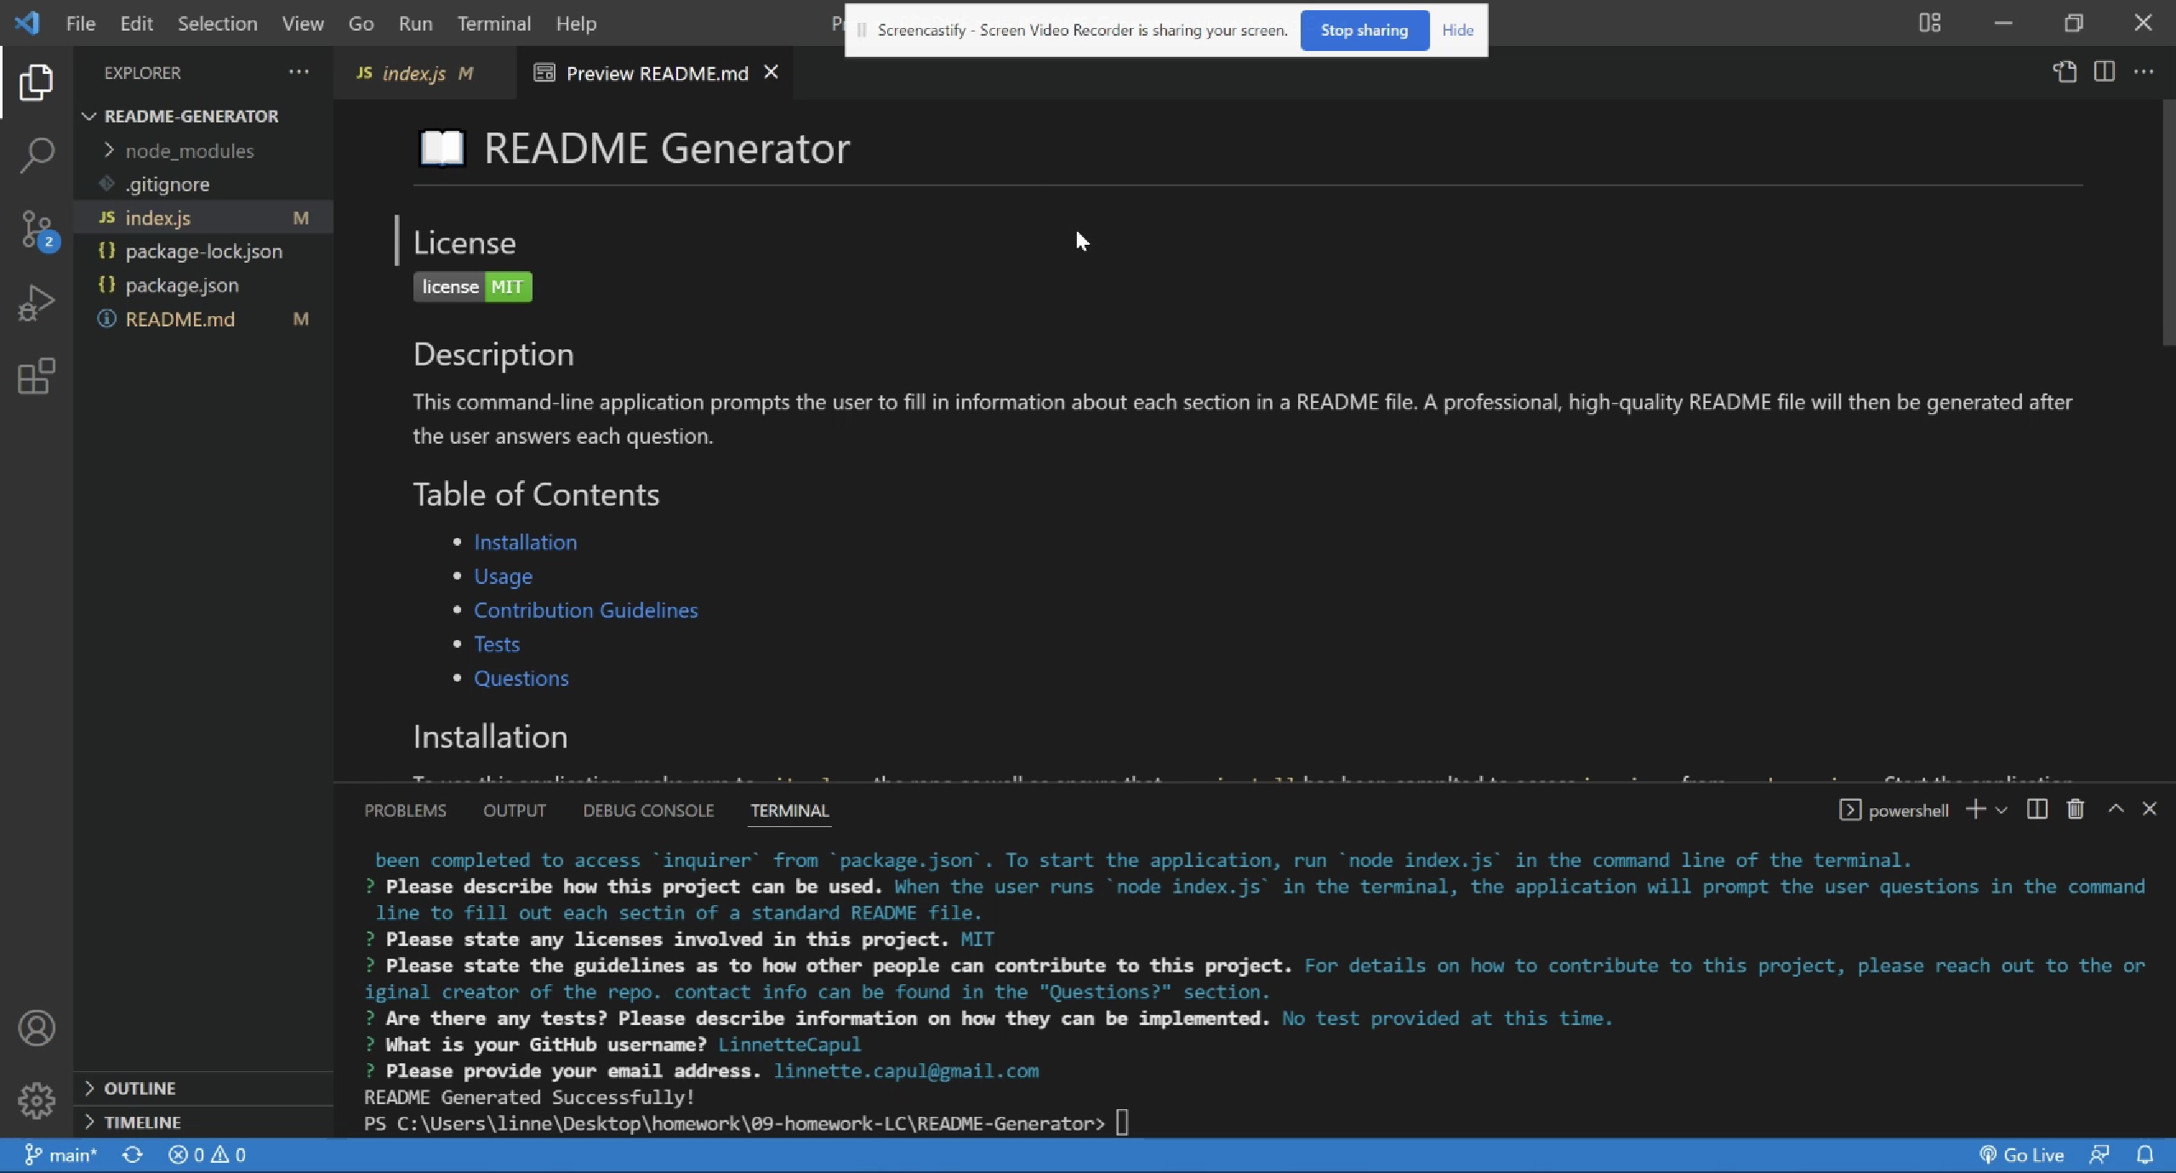Expand the node_modules folder
The width and height of the screenshot is (2176, 1173).
point(189,150)
